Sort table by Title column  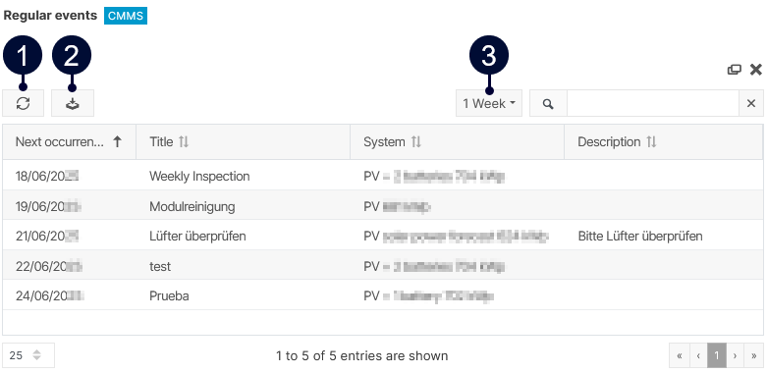(x=243, y=141)
